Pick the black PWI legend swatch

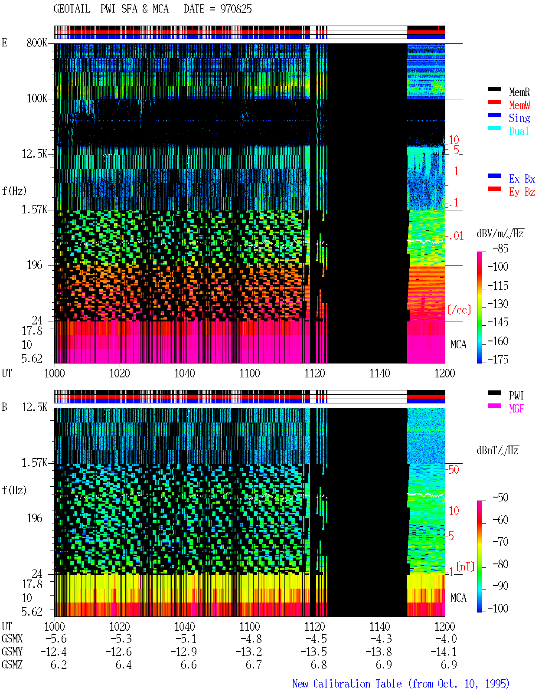click(x=494, y=393)
